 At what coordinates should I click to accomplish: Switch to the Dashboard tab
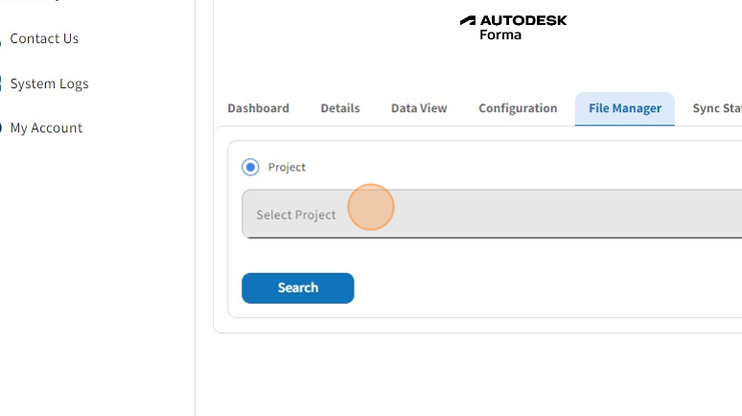[258, 108]
